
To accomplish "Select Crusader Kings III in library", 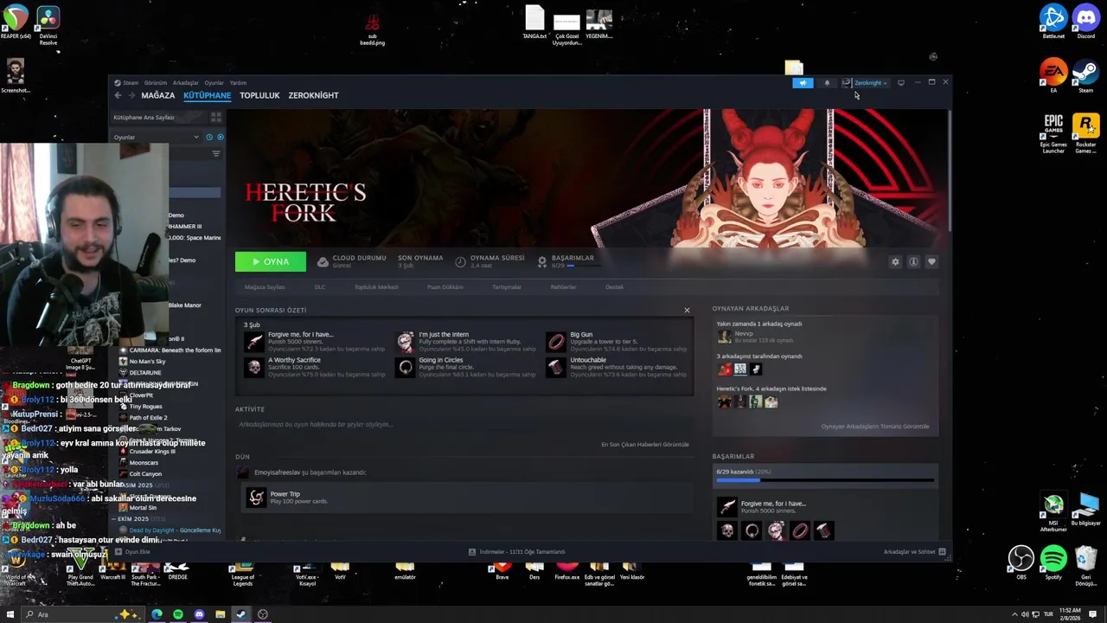I will [152, 452].
